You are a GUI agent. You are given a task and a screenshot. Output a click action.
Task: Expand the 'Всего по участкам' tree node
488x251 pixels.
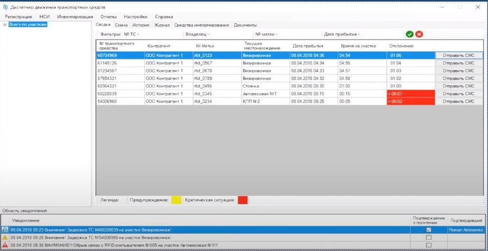pyautogui.click(x=5, y=24)
